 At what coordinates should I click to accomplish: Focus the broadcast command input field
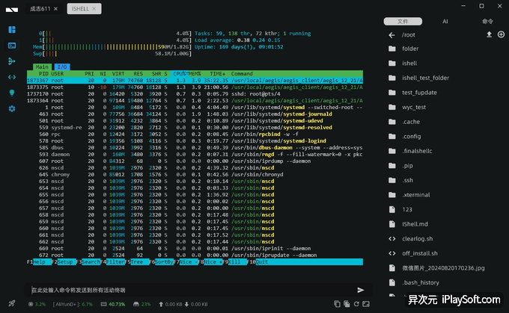(x=192, y=290)
